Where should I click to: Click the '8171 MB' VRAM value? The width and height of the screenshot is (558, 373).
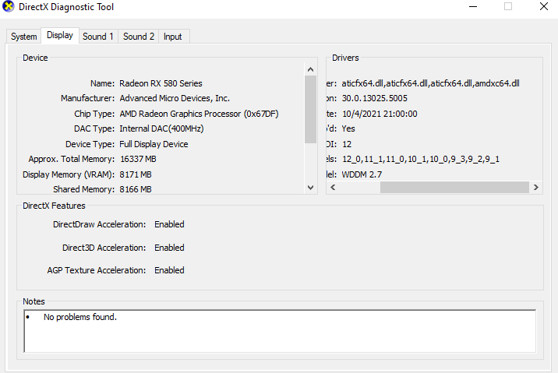coord(136,174)
